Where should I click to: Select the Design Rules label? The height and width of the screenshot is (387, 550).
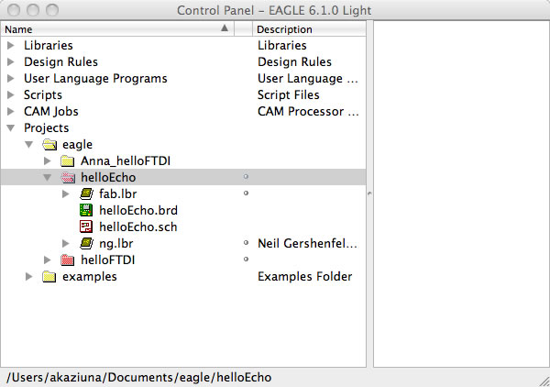pyautogui.click(x=60, y=61)
